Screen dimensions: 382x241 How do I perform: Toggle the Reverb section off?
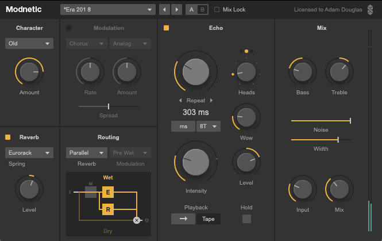pyautogui.click(x=8, y=137)
